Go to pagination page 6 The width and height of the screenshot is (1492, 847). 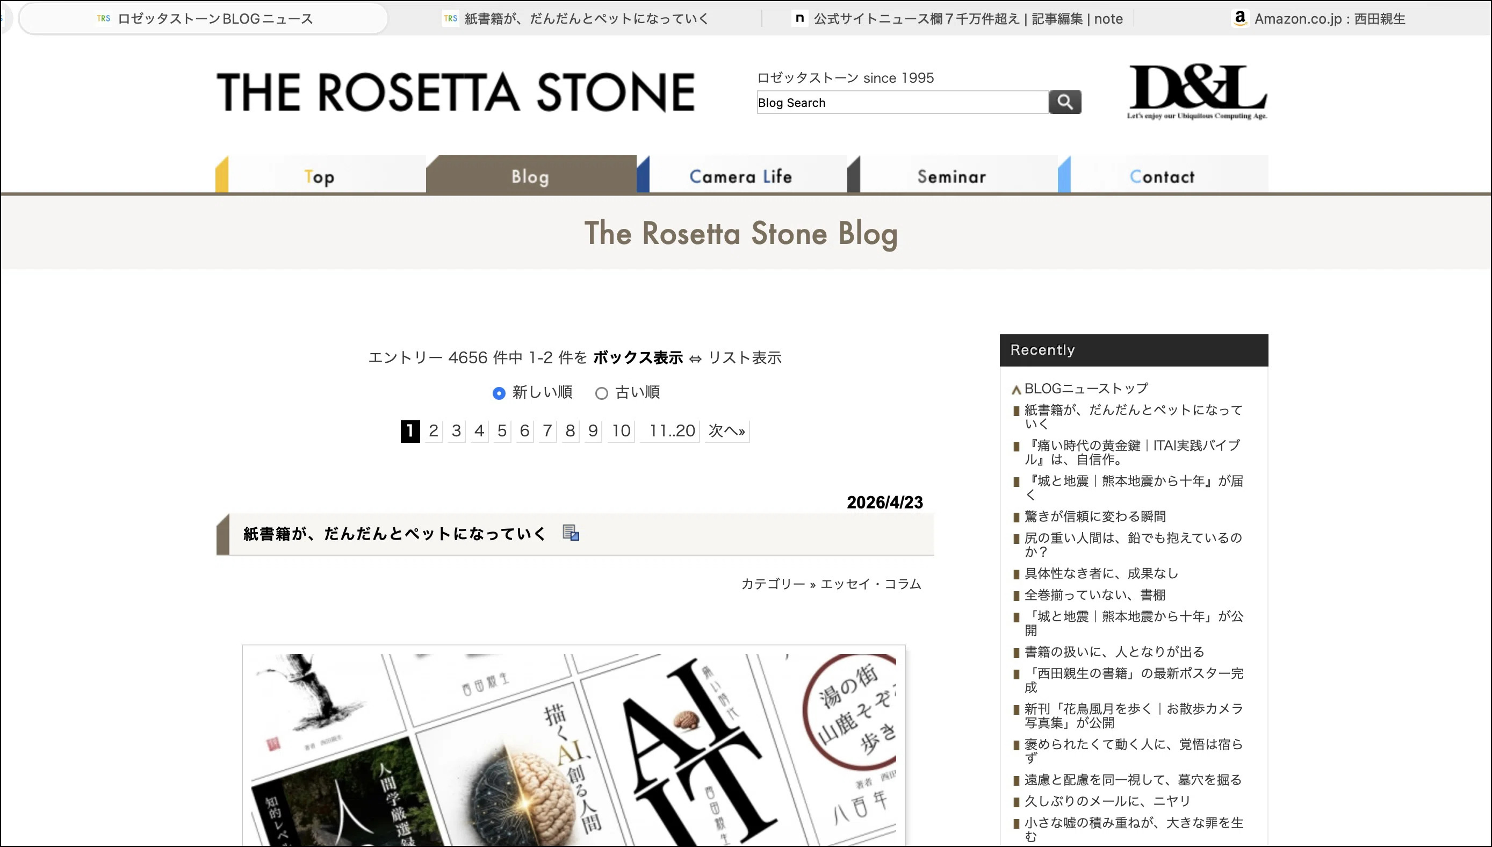pos(524,431)
